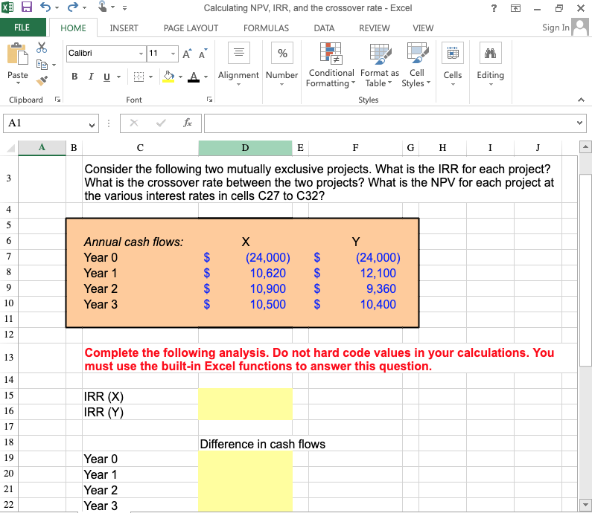Click the Conditional Formatting icon

coord(331,53)
